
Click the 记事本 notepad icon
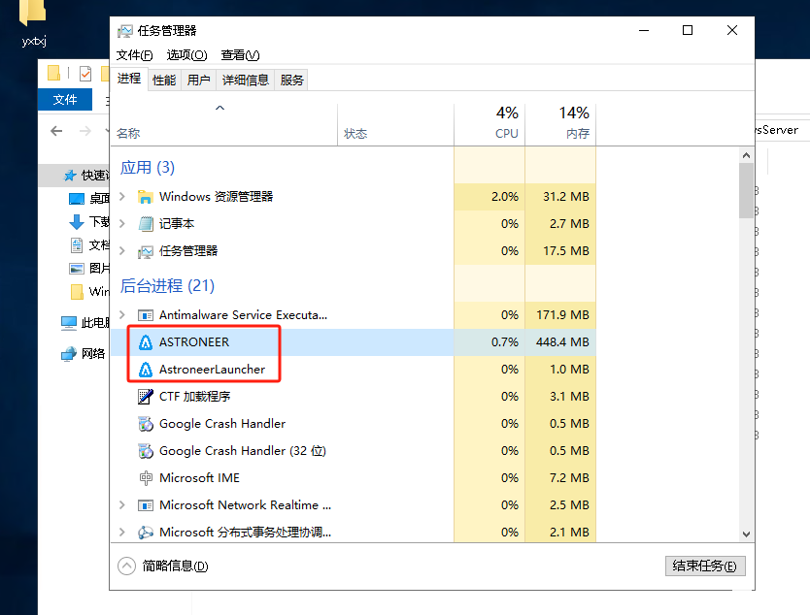tap(146, 224)
